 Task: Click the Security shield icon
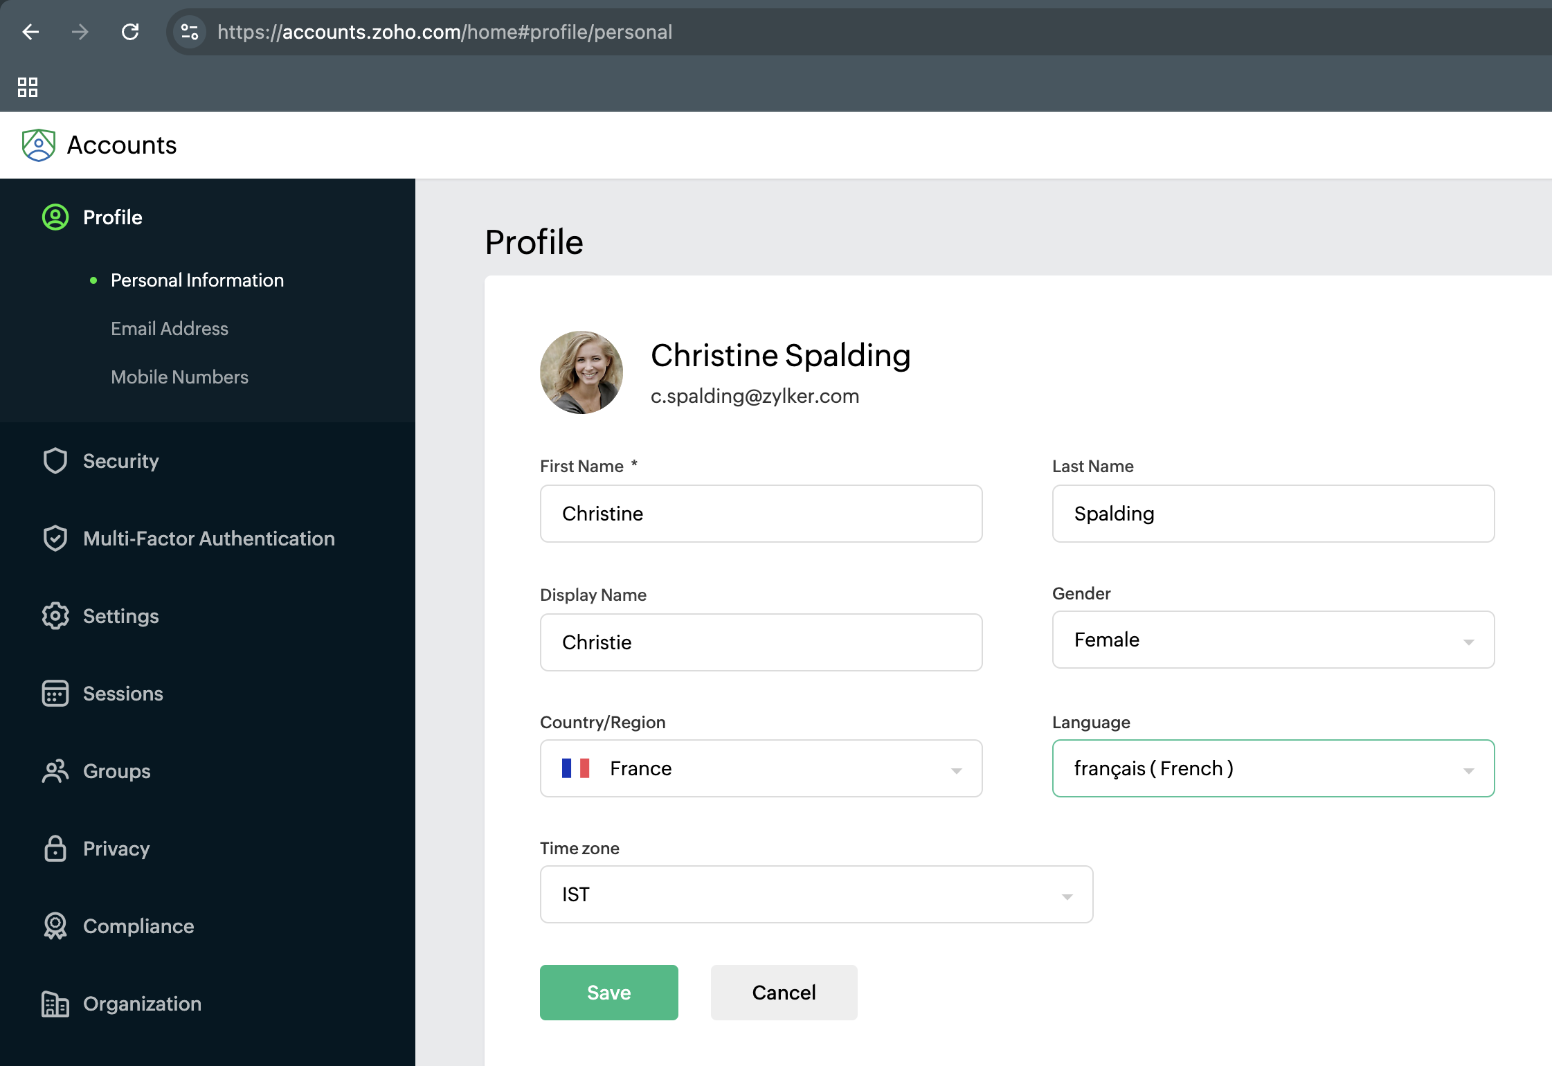click(x=55, y=461)
